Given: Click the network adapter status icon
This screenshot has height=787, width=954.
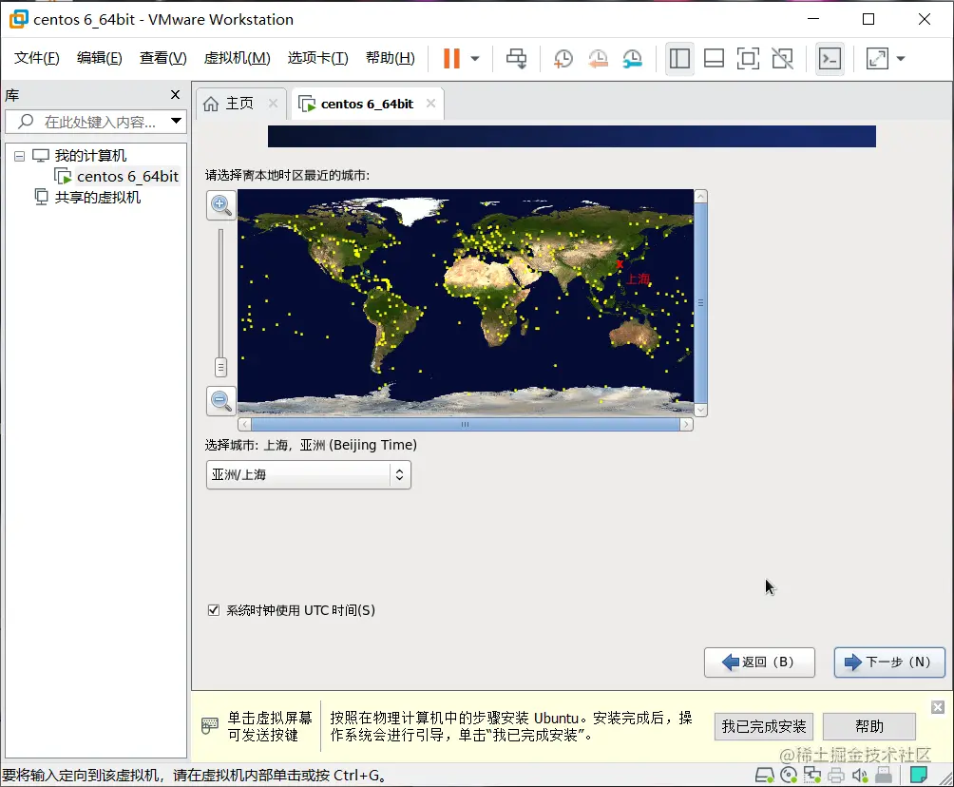Looking at the screenshot, I should 812,775.
